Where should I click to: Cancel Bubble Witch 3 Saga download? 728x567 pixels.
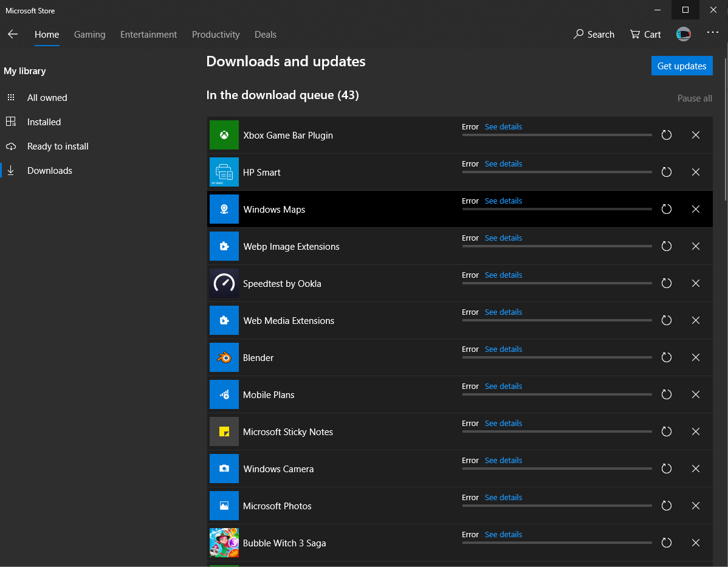[x=696, y=543]
